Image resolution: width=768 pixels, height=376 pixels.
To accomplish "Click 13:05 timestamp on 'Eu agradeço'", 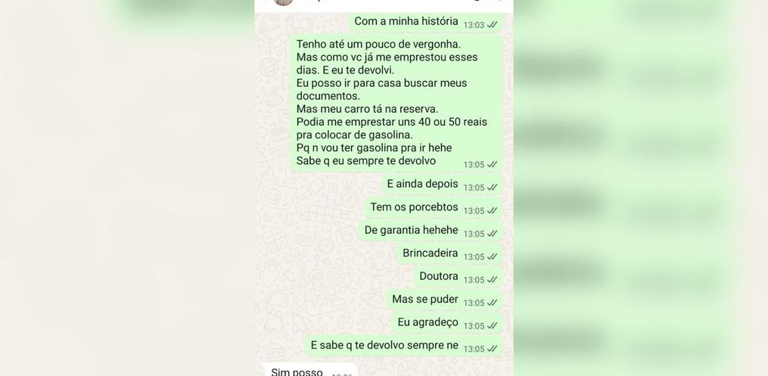I will click(x=474, y=326).
